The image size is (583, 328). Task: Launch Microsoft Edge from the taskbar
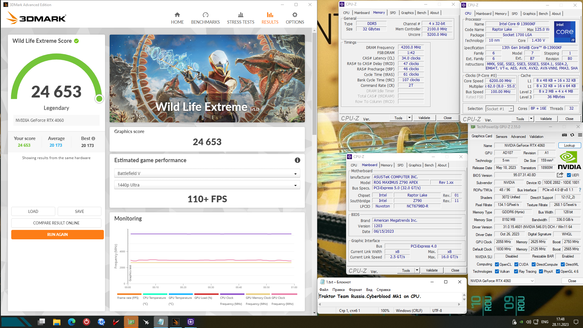pyautogui.click(x=72, y=322)
